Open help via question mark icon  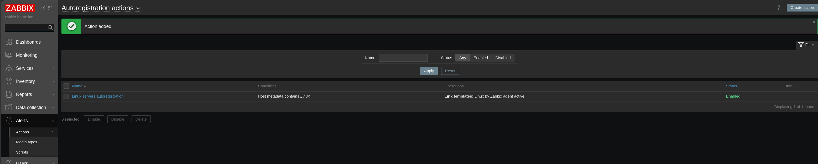pyautogui.click(x=779, y=8)
